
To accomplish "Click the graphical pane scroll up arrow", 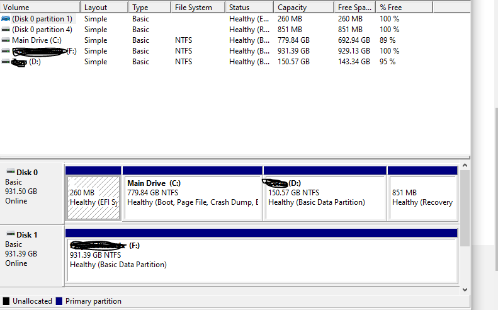I will coord(465,165).
